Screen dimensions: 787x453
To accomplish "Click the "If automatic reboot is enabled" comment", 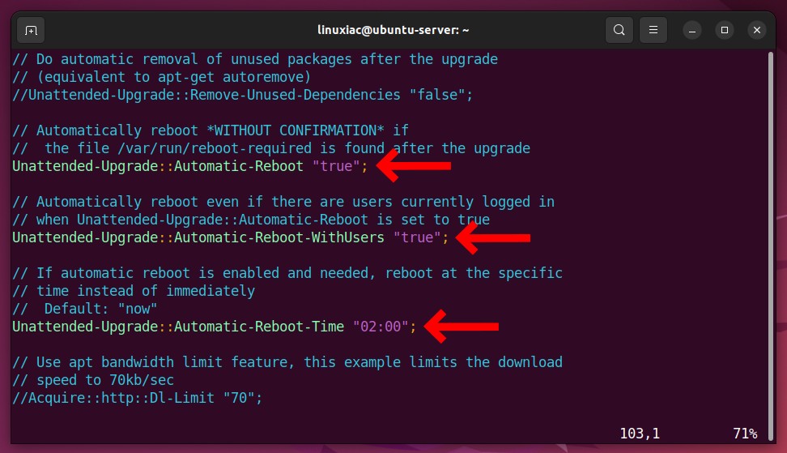I will 287,273.
